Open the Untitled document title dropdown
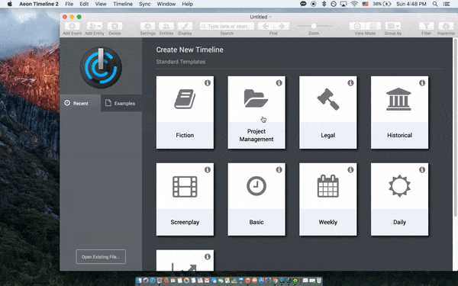 [x=260, y=17]
